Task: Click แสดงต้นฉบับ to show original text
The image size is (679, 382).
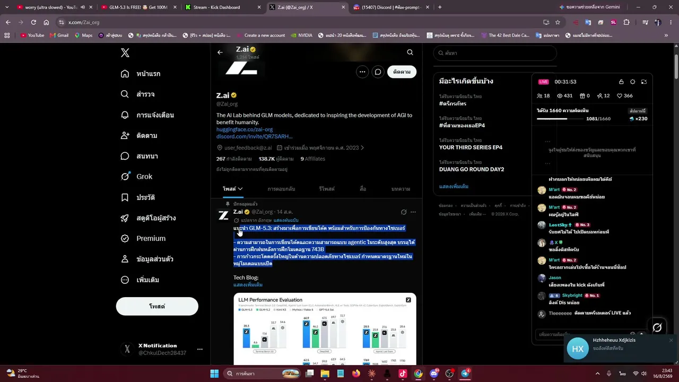Action: pos(286,220)
